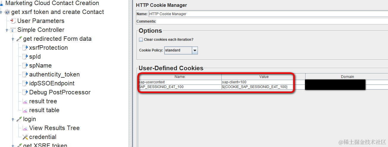Select the Marketing Cloud Contact Creation flask icon
Viewport: 388px width, 147px height.
point(2,3)
